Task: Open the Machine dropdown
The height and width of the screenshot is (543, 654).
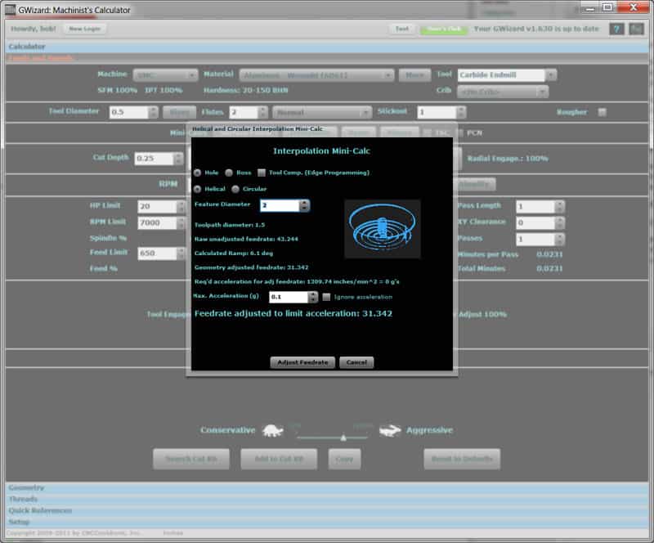Action: pyautogui.click(x=165, y=75)
